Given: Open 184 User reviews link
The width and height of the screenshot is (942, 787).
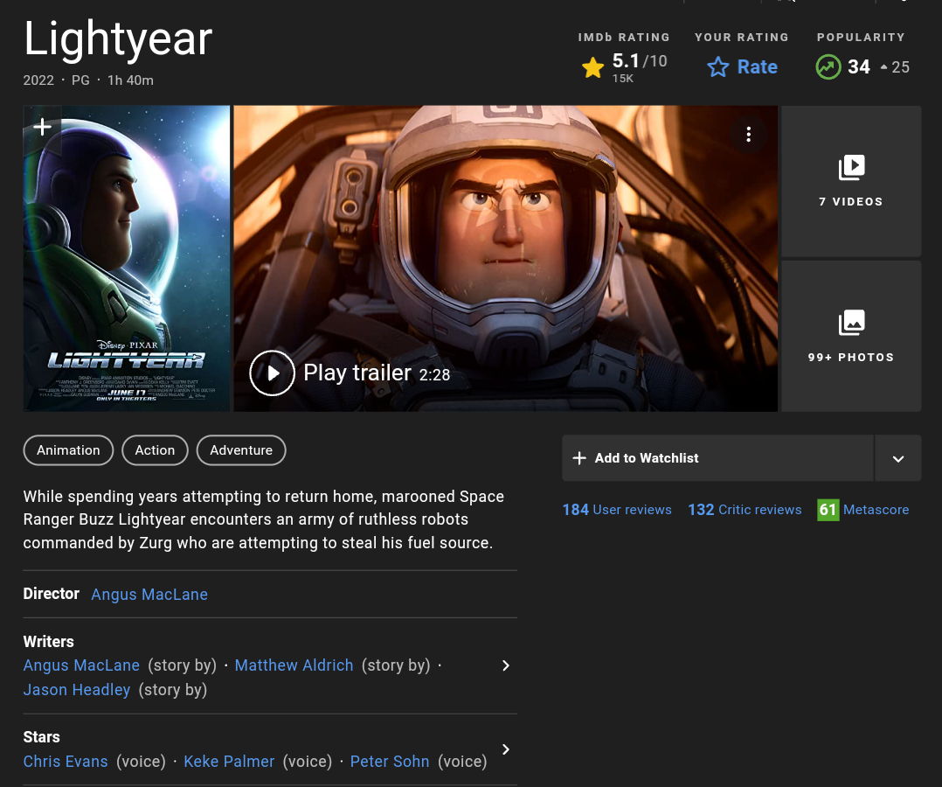Looking at the screenshot, I should coord(617,510).
